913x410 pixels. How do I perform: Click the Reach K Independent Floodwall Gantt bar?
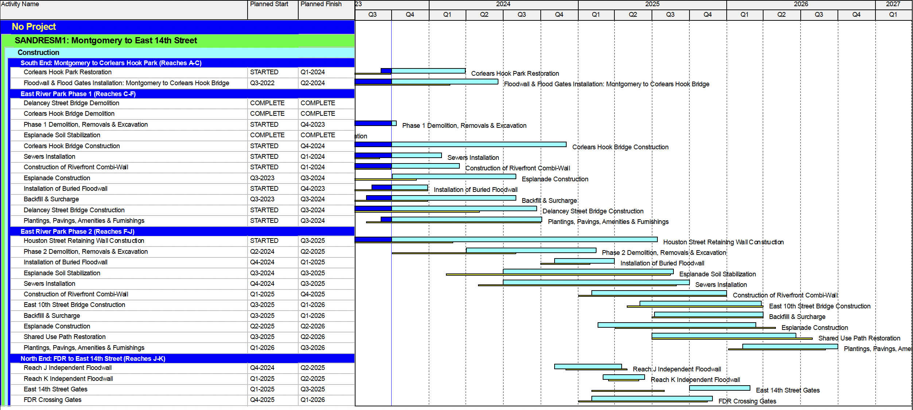click(623, 377)
